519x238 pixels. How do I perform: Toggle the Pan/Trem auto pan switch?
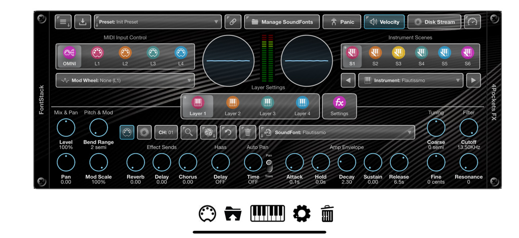pyautogui.click(x=269, y=166)
